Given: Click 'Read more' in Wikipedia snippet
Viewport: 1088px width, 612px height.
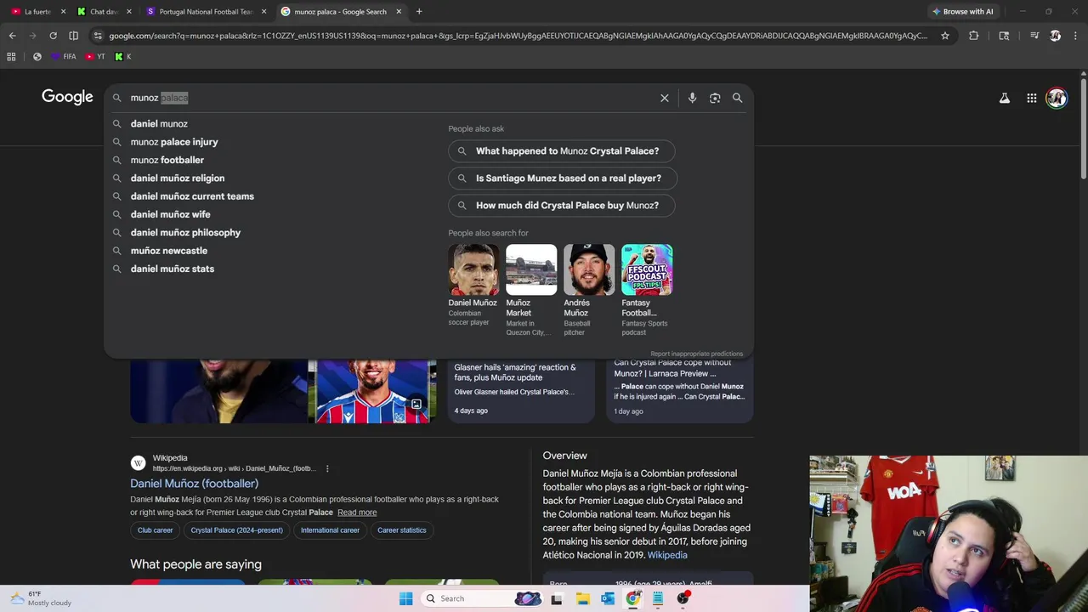Looking at the screenshot, I should (x=357, y=513).
